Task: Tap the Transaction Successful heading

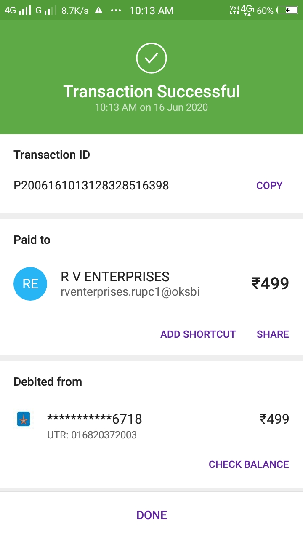Action: point(151,91)
